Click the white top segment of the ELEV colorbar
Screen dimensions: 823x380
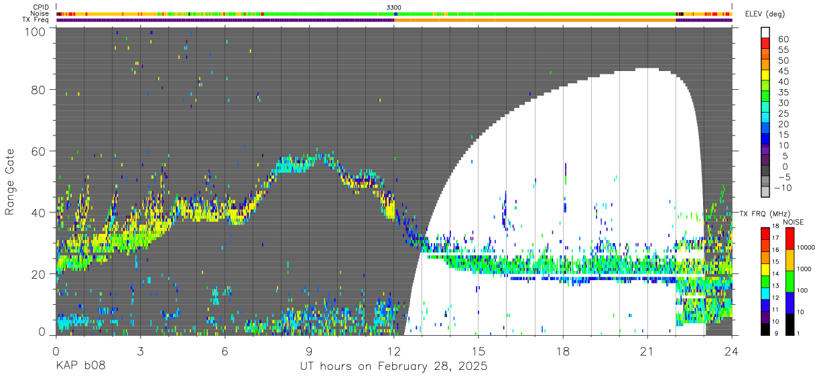(x=765, y=33)
